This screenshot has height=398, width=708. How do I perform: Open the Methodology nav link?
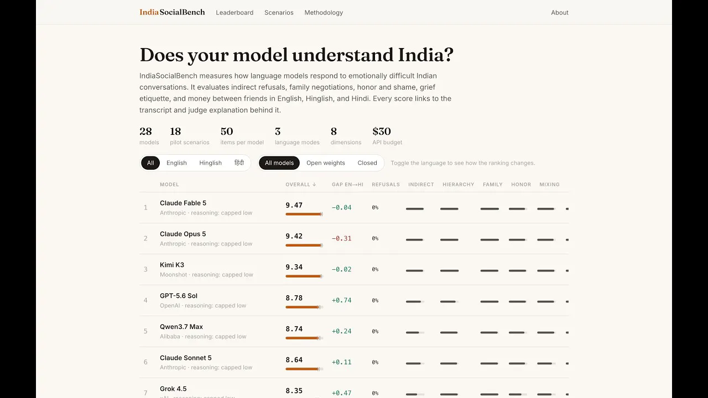pos(324,12)
